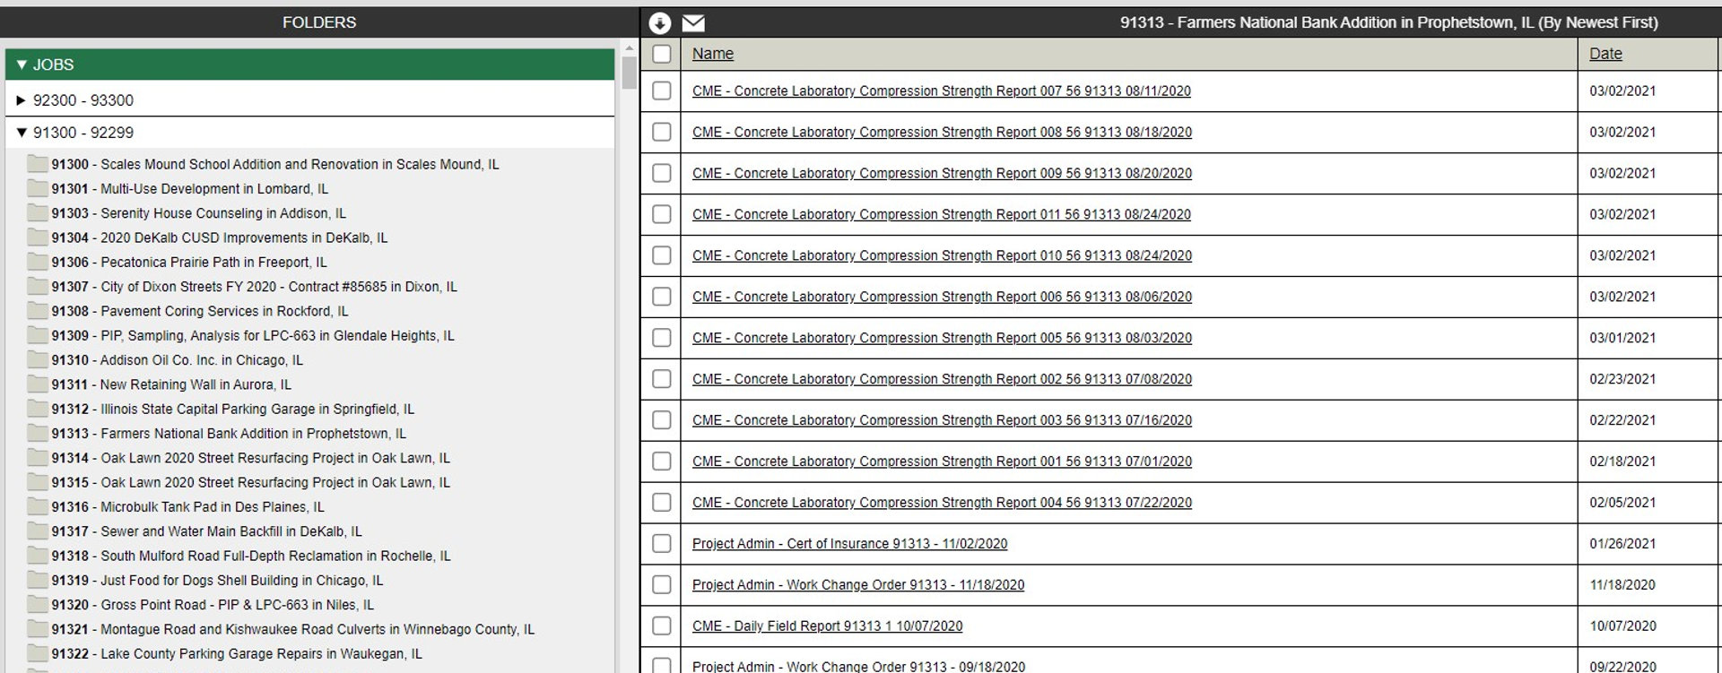Open folder icon for job 91301

point(38,188)
